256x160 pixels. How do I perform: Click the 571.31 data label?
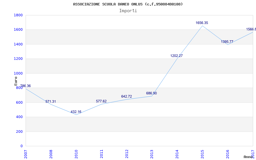pos(51,101)
